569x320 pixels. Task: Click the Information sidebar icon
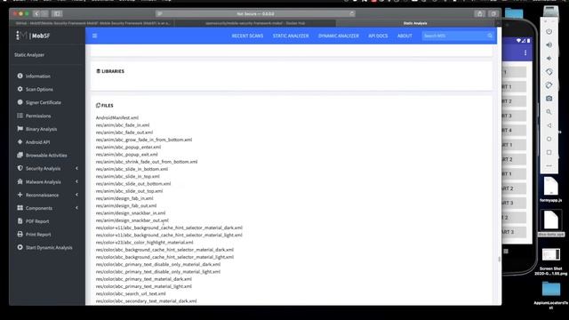pyautogui.click(x=20, y=76)
